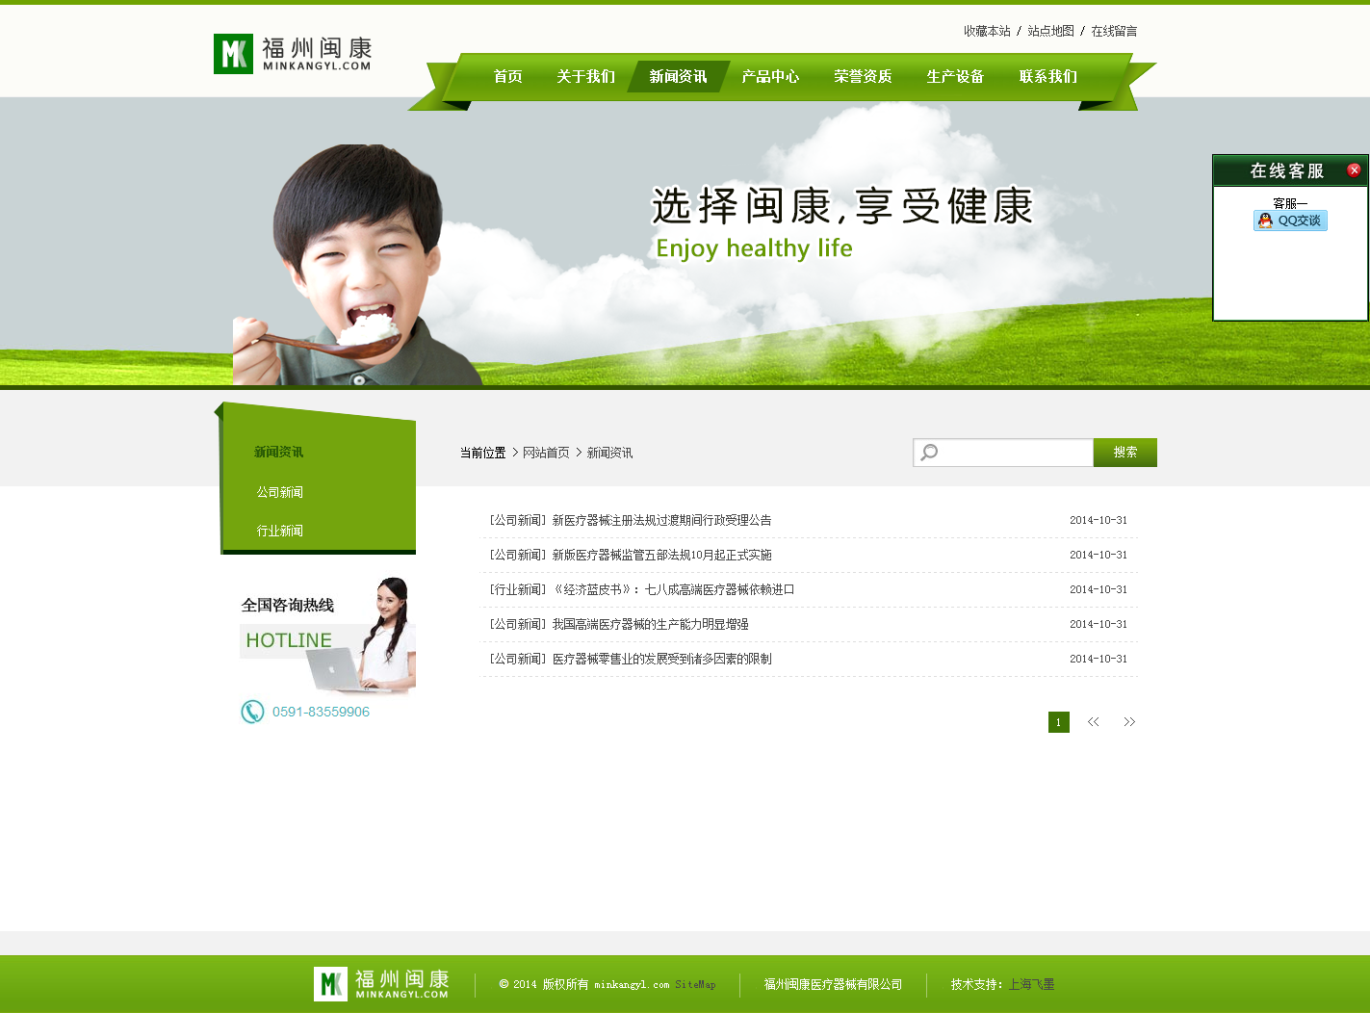Select 关于我们 in the navigation bar

(585, 77)
